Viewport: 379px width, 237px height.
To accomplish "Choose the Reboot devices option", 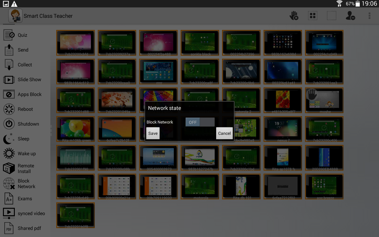I will pyautogui.click(x=25, y=109).
